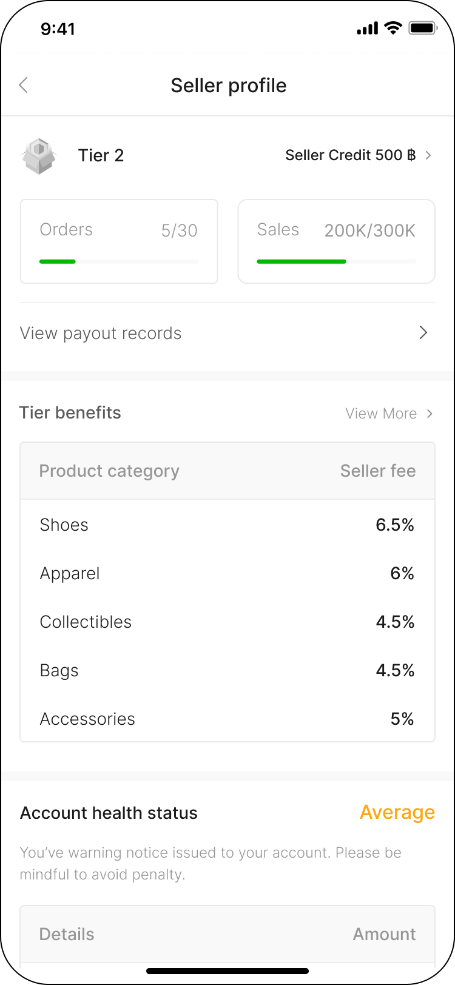Select the Apparel 6% row

[227, 573]
